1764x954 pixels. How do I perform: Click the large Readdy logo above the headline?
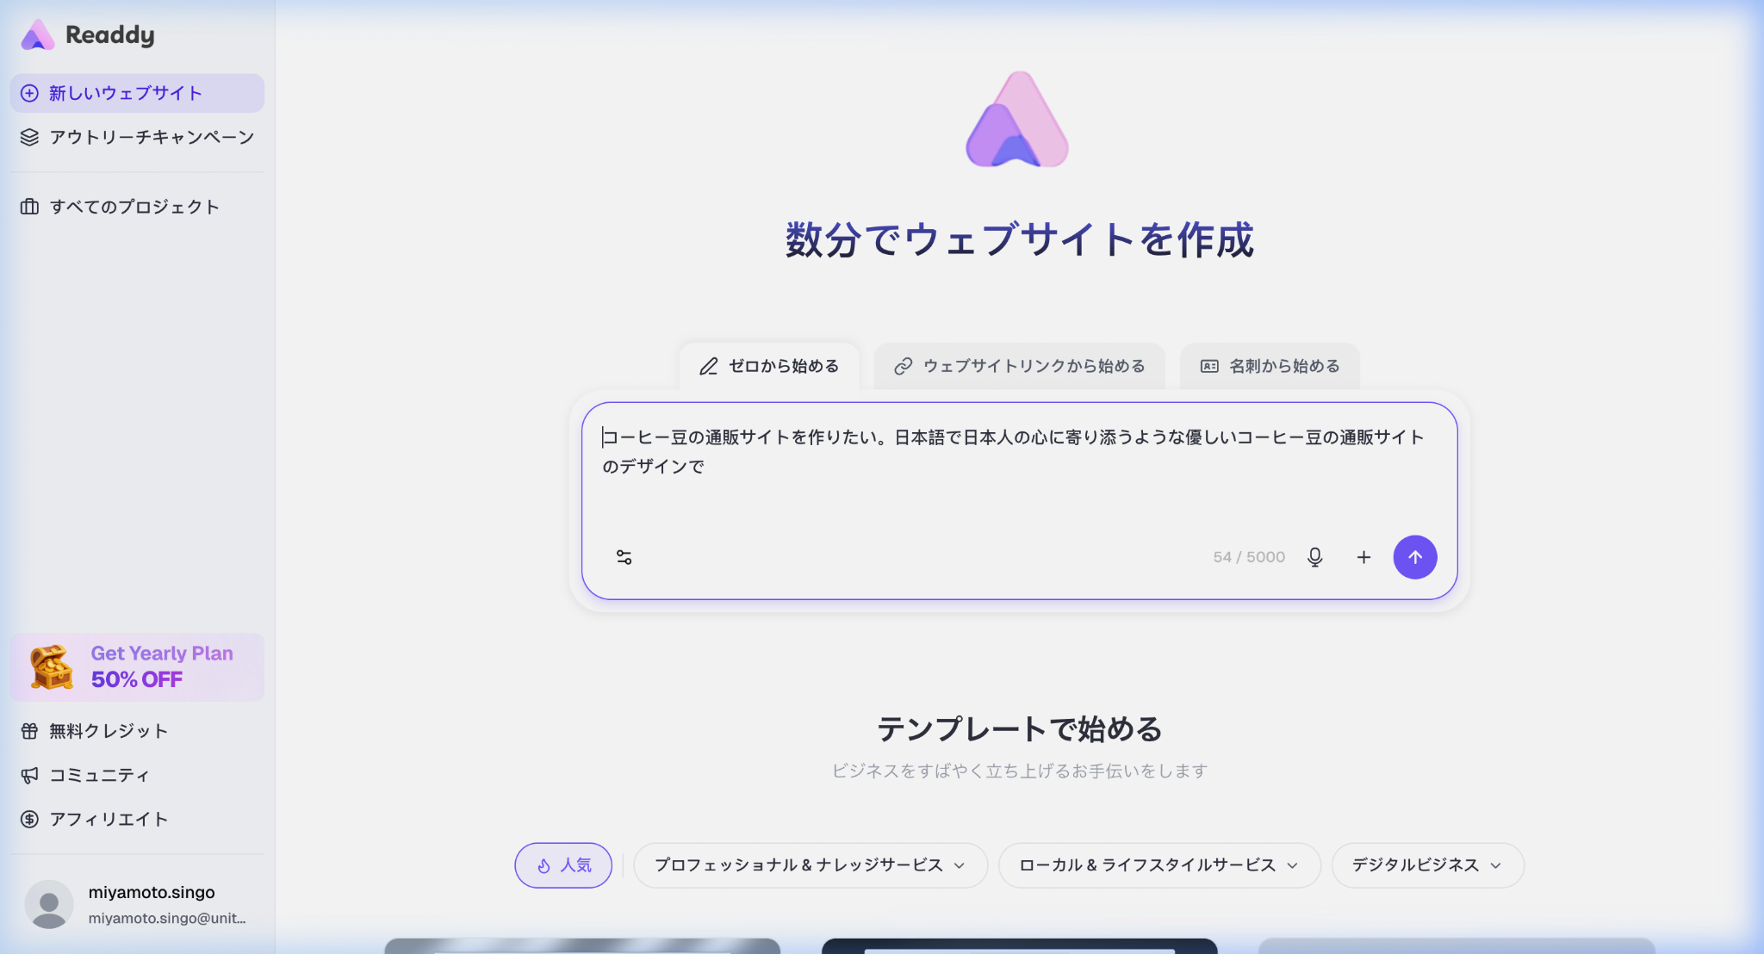(x=1018, y=120)
